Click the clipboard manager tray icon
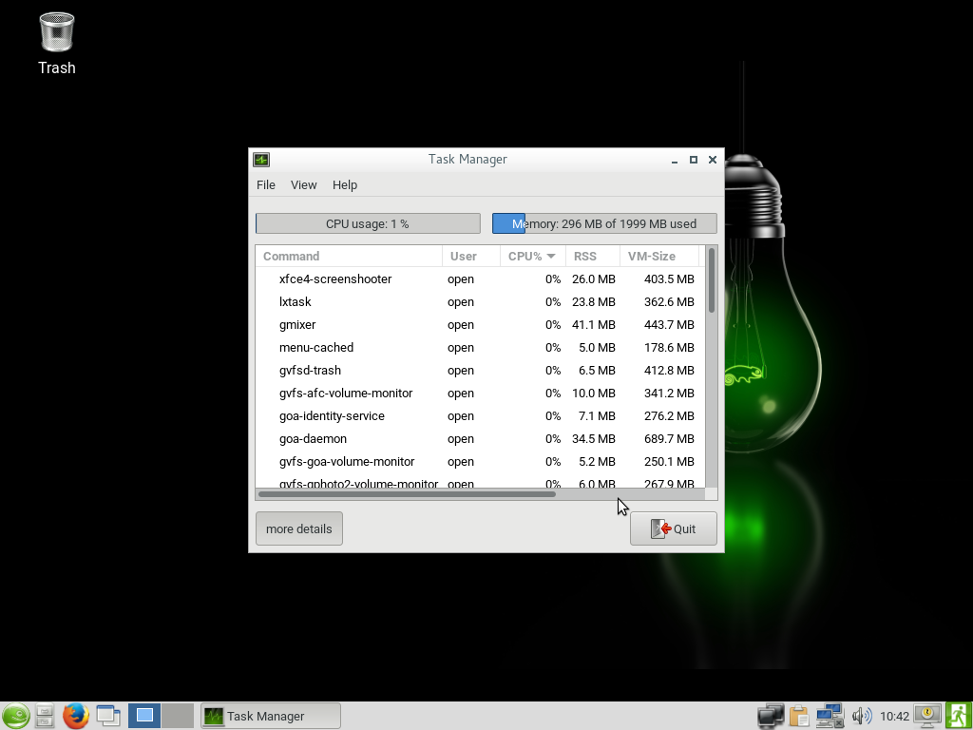 [799, 716]
